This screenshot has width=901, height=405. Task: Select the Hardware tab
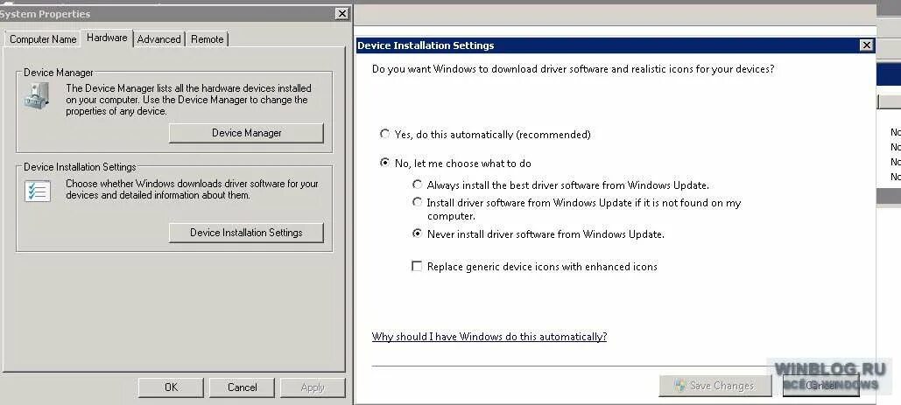(x=107, y=38)
